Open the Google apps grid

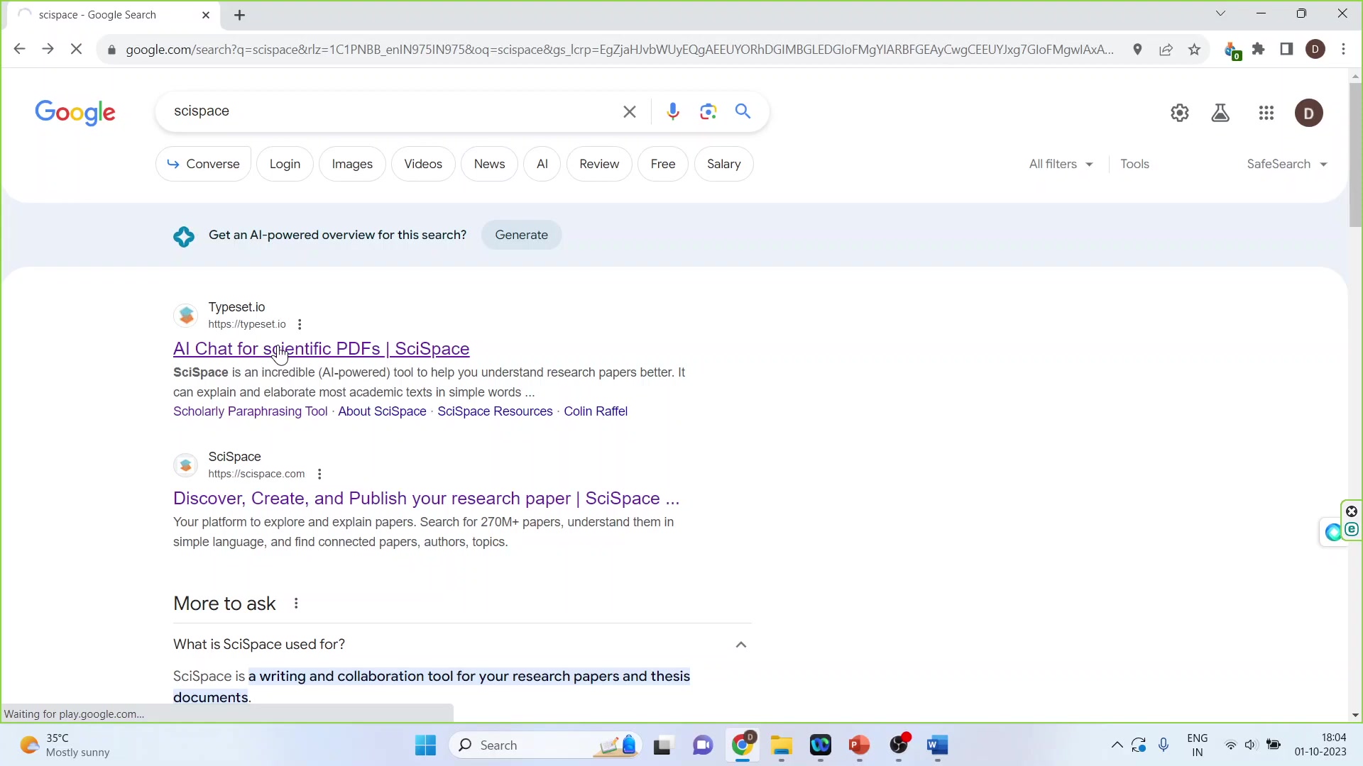(x=1266, y=113)
